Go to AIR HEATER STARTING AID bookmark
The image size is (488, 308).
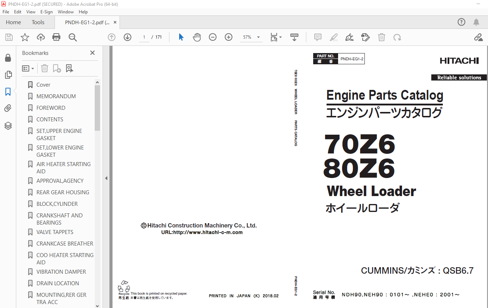pos(64,168)
